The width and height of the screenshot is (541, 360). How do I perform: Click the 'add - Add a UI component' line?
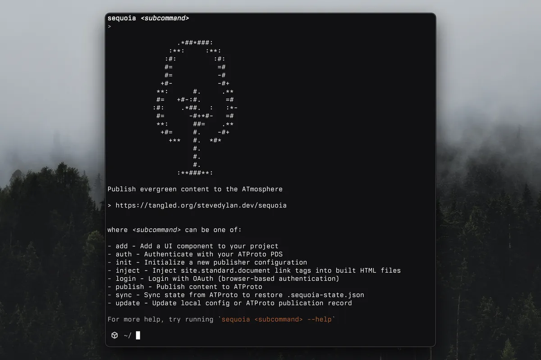(x=193, y=246)
